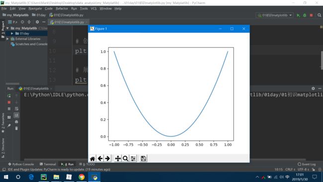Open Run panel settings gear
This screenshot has height=182, width=323.
pyautogui.click(x=313, y=89)
